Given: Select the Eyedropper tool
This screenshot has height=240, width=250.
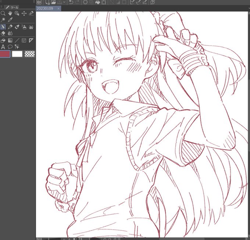Looking at the screenshot, I should (10, 20).
